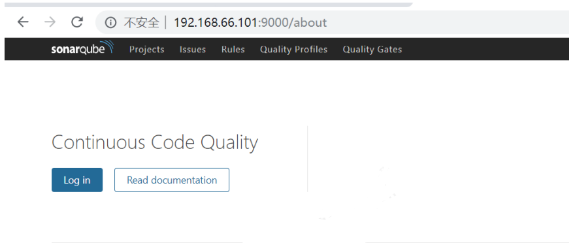Open Quality Gates in navigation bar
Screen dimensions: 577x245
pos(372,49)
